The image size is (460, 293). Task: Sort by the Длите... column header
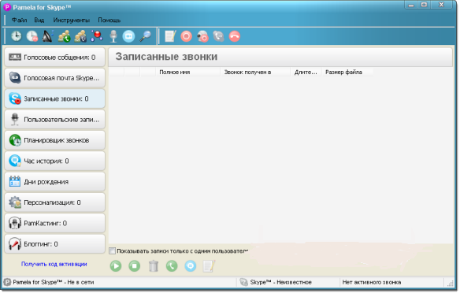click(306, 72)
